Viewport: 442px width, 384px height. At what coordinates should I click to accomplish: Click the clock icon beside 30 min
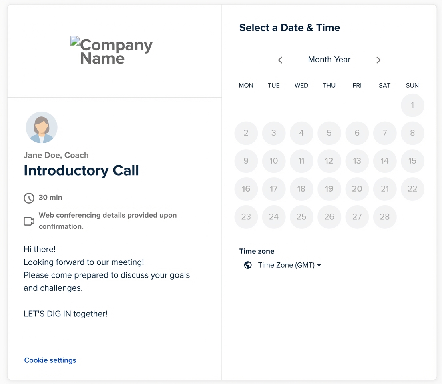(28, 198)
